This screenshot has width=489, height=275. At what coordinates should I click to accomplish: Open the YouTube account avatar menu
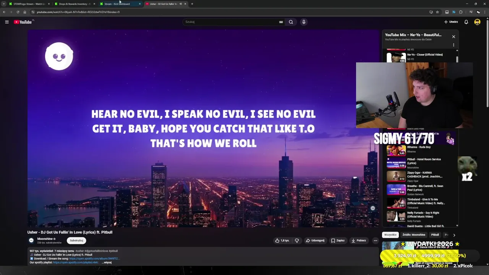click(x=477, y=22)
